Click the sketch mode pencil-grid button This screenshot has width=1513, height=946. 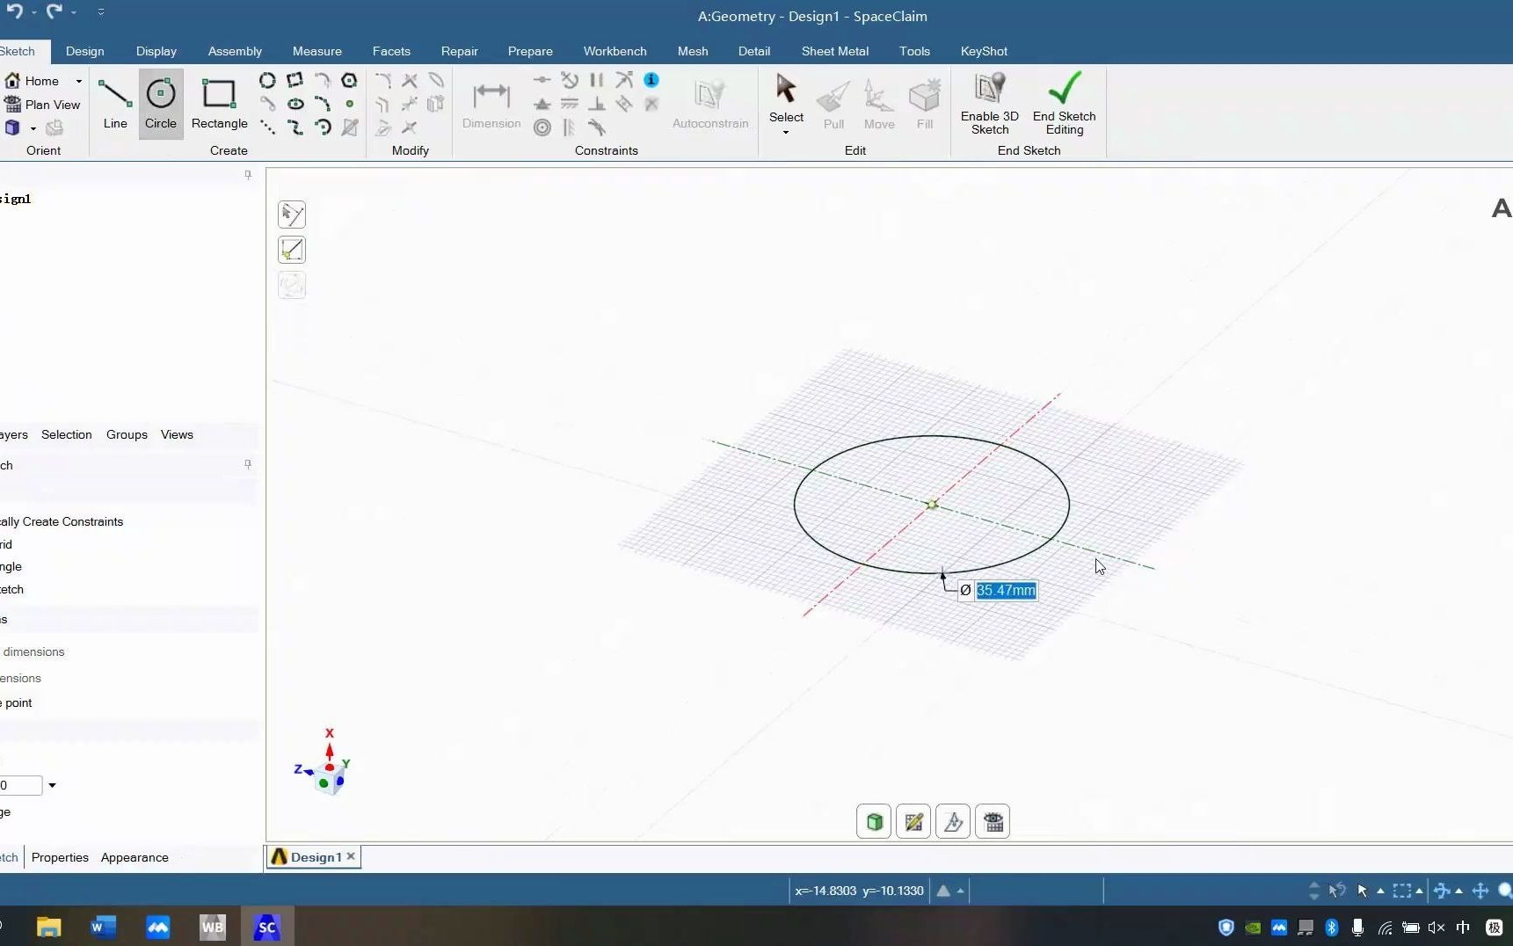pyautogui.click(x=913, y=822)
